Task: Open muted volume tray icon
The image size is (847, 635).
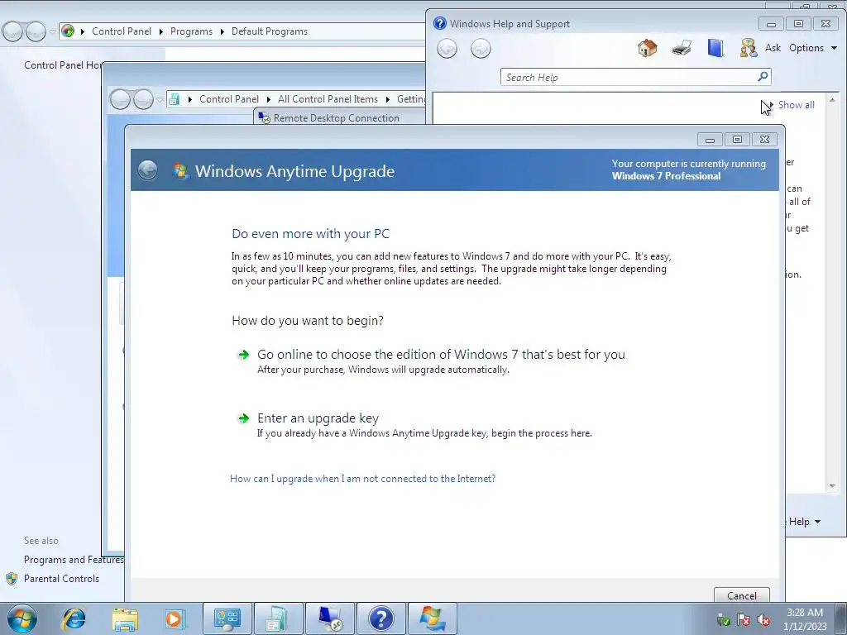Action: pyautogui.click(x=763, y=619)
